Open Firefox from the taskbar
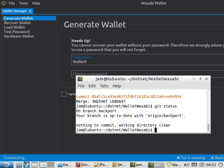224x168 pixels. tap(27, 165)
